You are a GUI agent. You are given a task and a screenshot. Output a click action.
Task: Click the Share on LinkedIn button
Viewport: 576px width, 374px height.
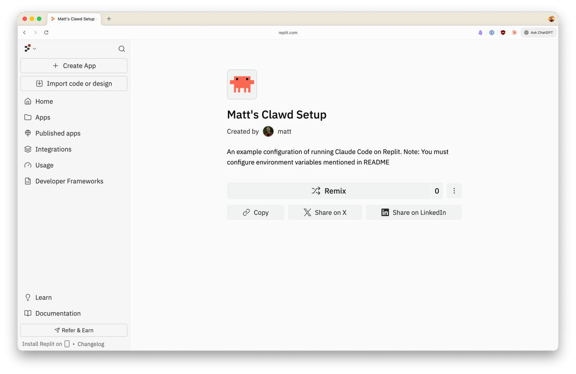click(414, 212)
